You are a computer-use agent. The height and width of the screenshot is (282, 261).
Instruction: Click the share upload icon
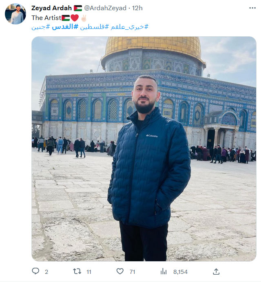[216, 271]
